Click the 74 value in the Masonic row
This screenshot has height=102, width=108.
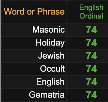click(x=91, y=30)
